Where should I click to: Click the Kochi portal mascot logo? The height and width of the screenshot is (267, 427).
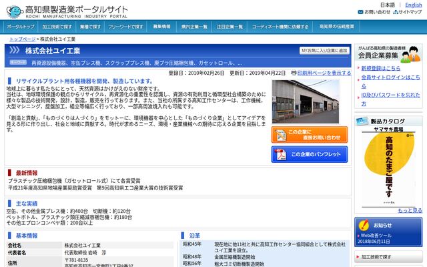click(x=14, y=11)
